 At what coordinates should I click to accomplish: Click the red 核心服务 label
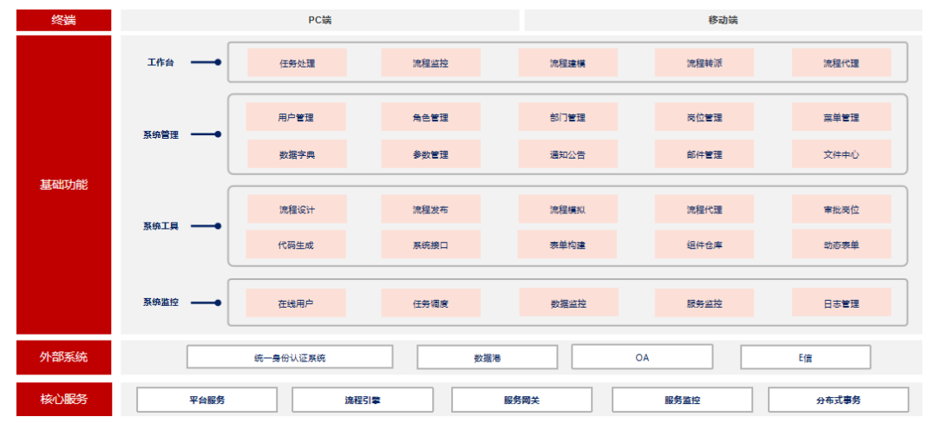[x=64, y=399]
